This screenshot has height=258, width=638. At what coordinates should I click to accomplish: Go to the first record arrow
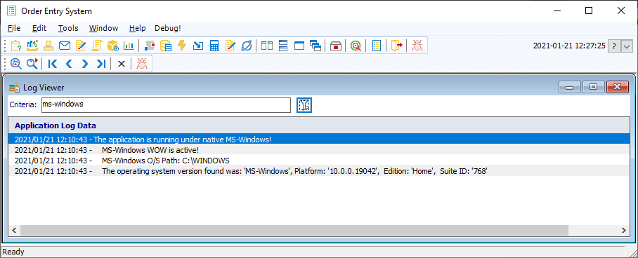click(53, 63)
